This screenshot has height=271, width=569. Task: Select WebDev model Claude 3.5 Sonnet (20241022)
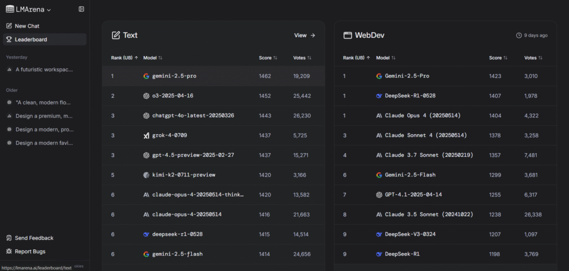(430, 214)
